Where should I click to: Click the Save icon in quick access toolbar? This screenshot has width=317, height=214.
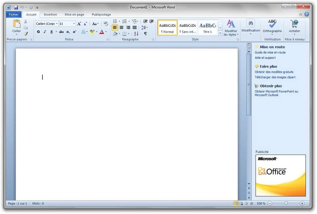(16, 7)
